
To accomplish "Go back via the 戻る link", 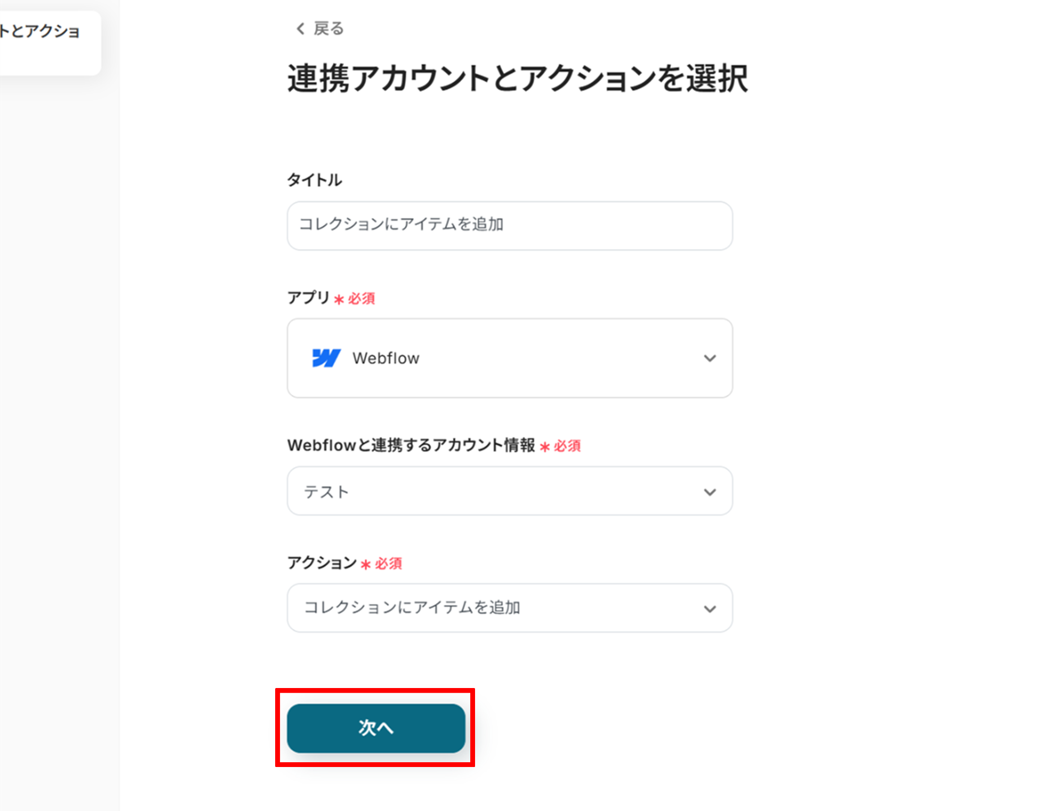I will [328, 29].
